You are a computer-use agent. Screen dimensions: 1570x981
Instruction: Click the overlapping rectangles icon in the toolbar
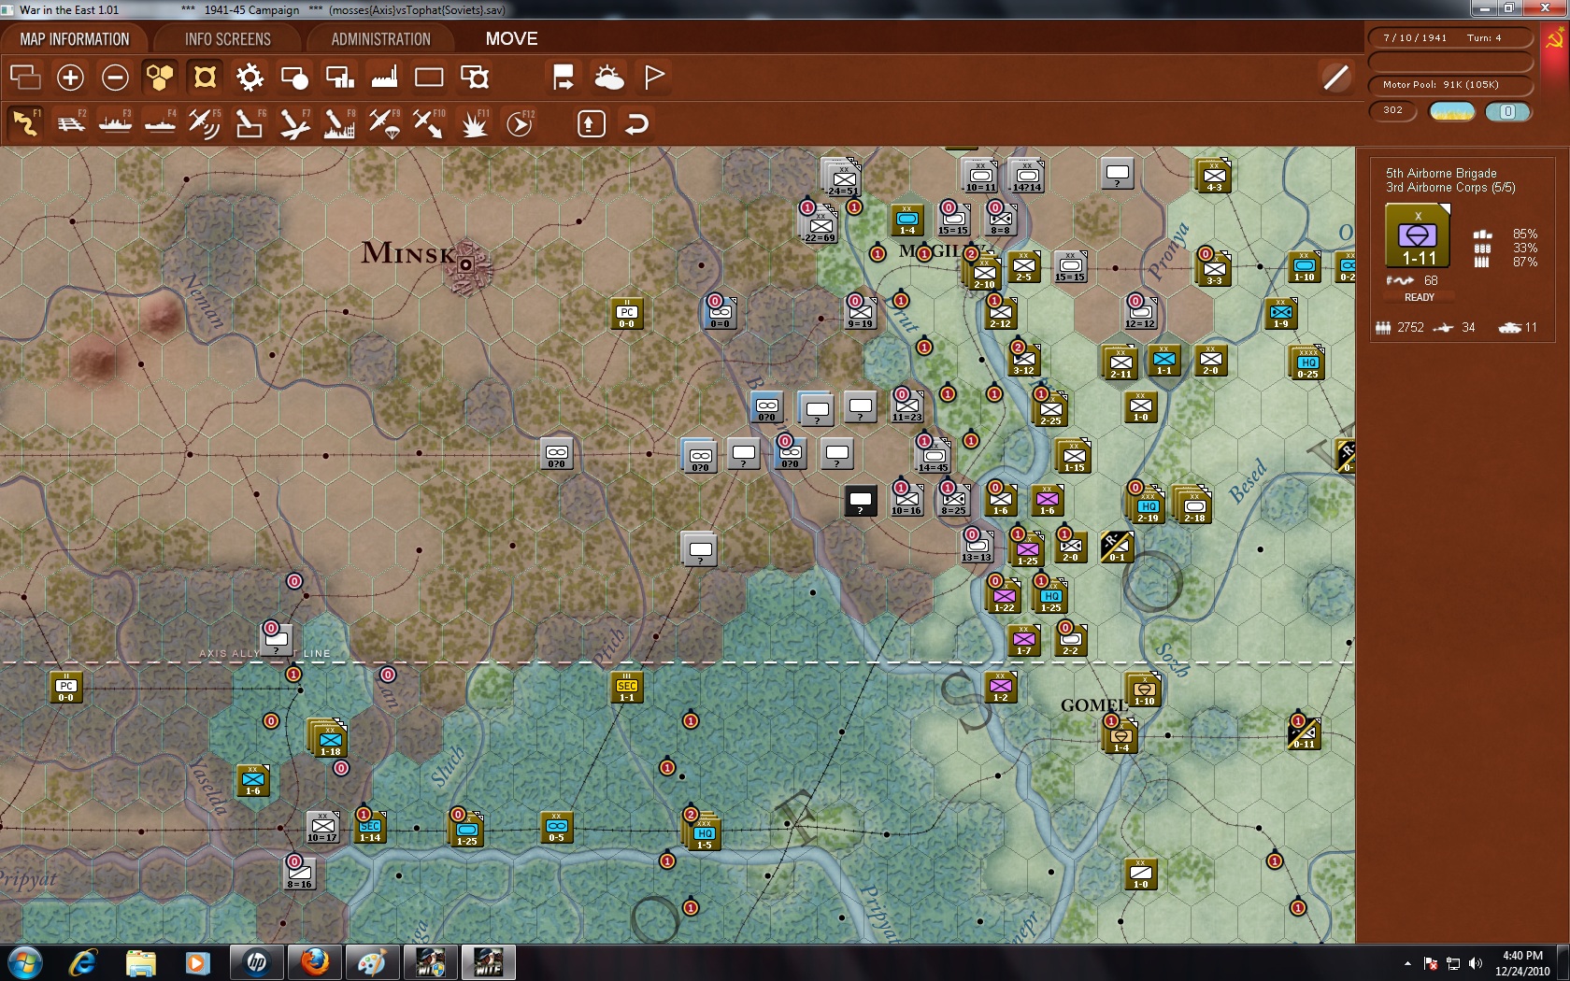point(25,78)
